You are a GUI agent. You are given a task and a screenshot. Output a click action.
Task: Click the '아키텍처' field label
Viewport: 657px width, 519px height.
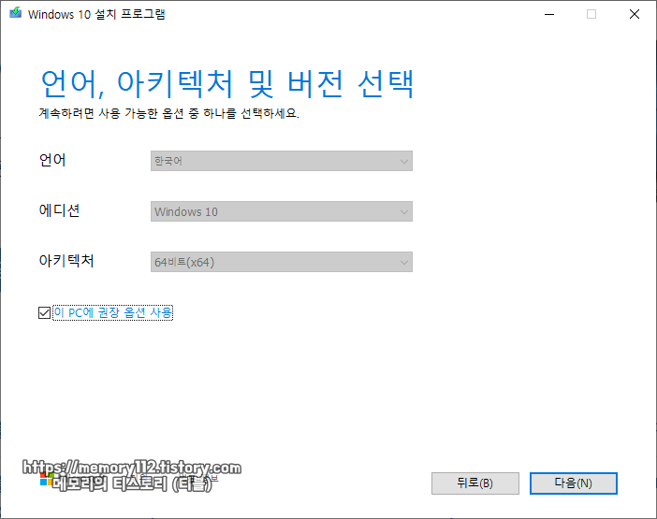[66, 260]
